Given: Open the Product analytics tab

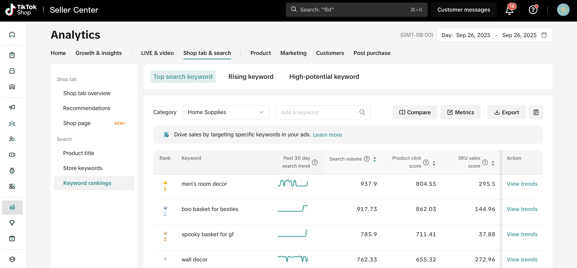Looking at the screenshot, I should pyautogui.click(x=260, y=53).
